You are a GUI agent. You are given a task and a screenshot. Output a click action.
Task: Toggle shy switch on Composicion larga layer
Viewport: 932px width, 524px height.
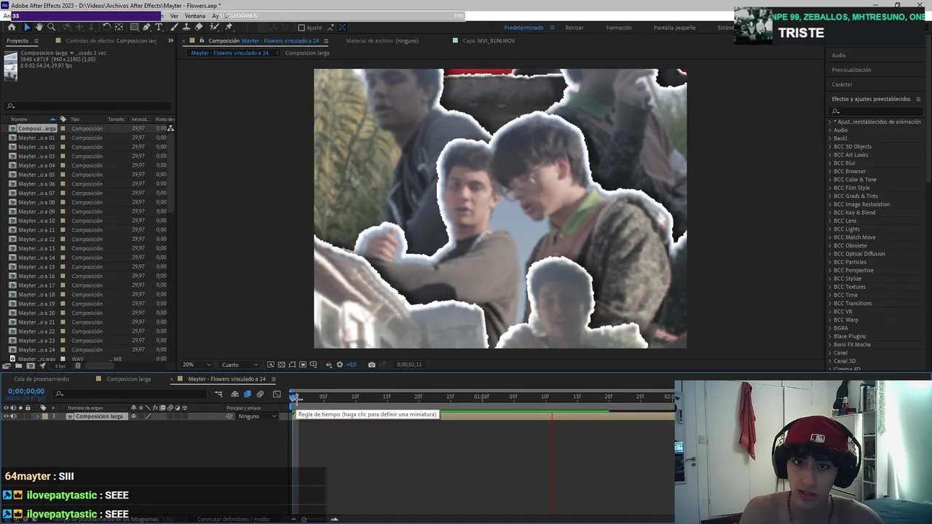click(133, 416)
